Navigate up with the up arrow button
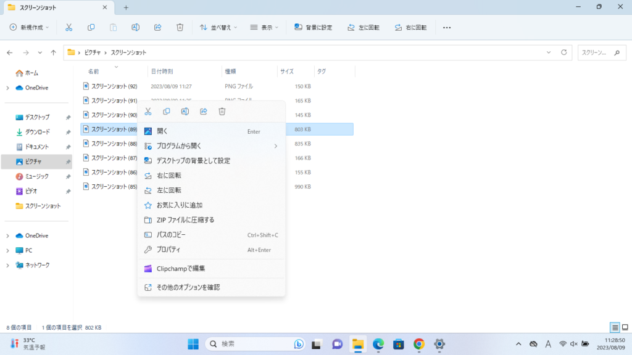 point(54,52)
